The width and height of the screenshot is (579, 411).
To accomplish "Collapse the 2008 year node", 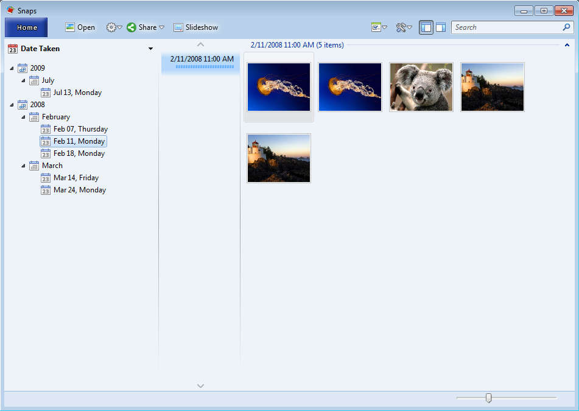I will point(12,105).
